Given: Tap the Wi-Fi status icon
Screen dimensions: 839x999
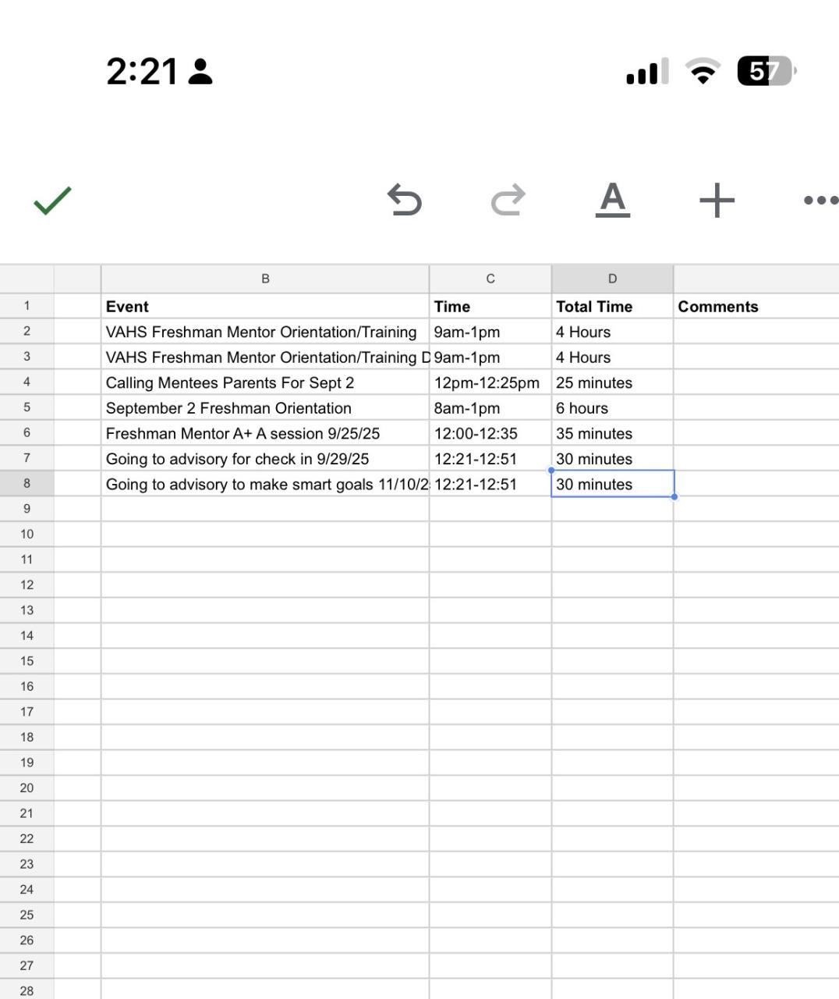Looking at the screenshot, I should click(x=703, y=72).
